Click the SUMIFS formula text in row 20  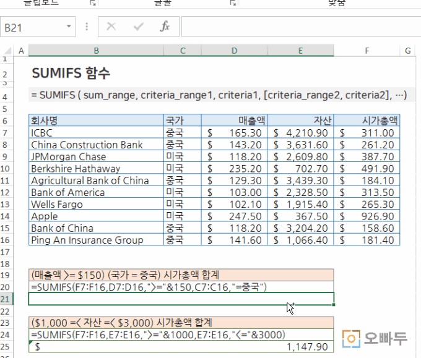[x=149, y=287]
